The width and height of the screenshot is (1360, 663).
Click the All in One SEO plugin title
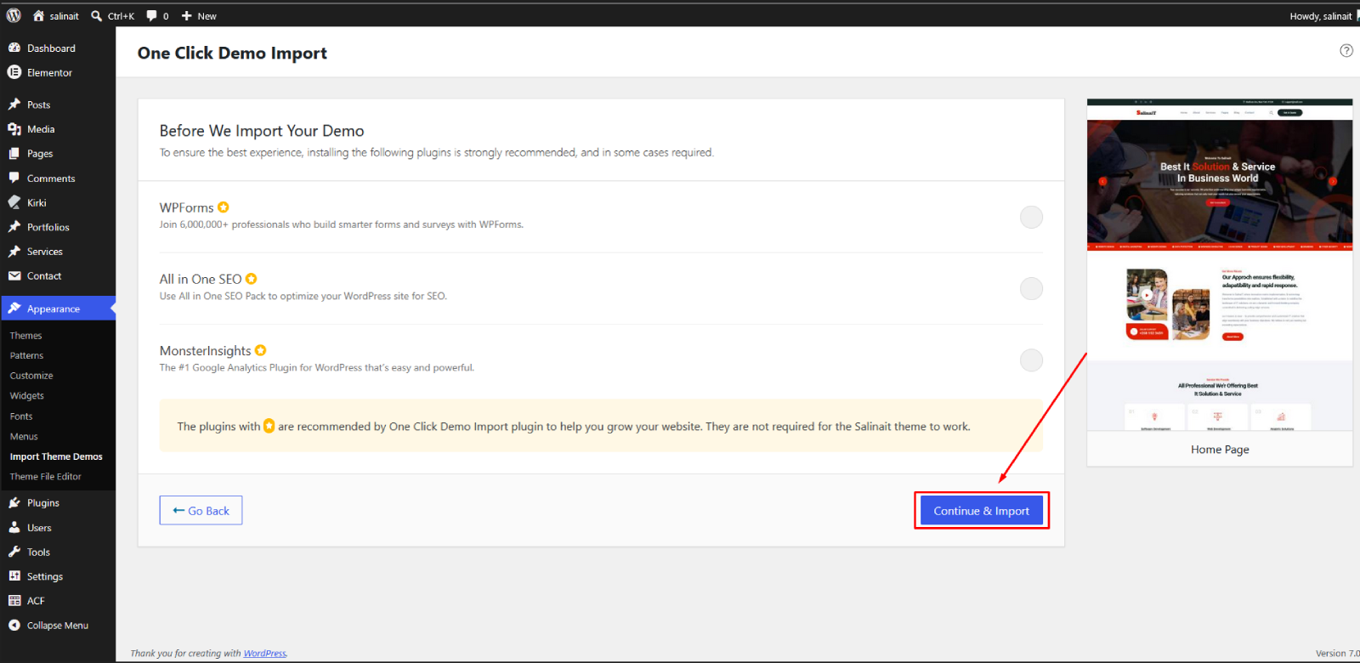pos(201,279)
